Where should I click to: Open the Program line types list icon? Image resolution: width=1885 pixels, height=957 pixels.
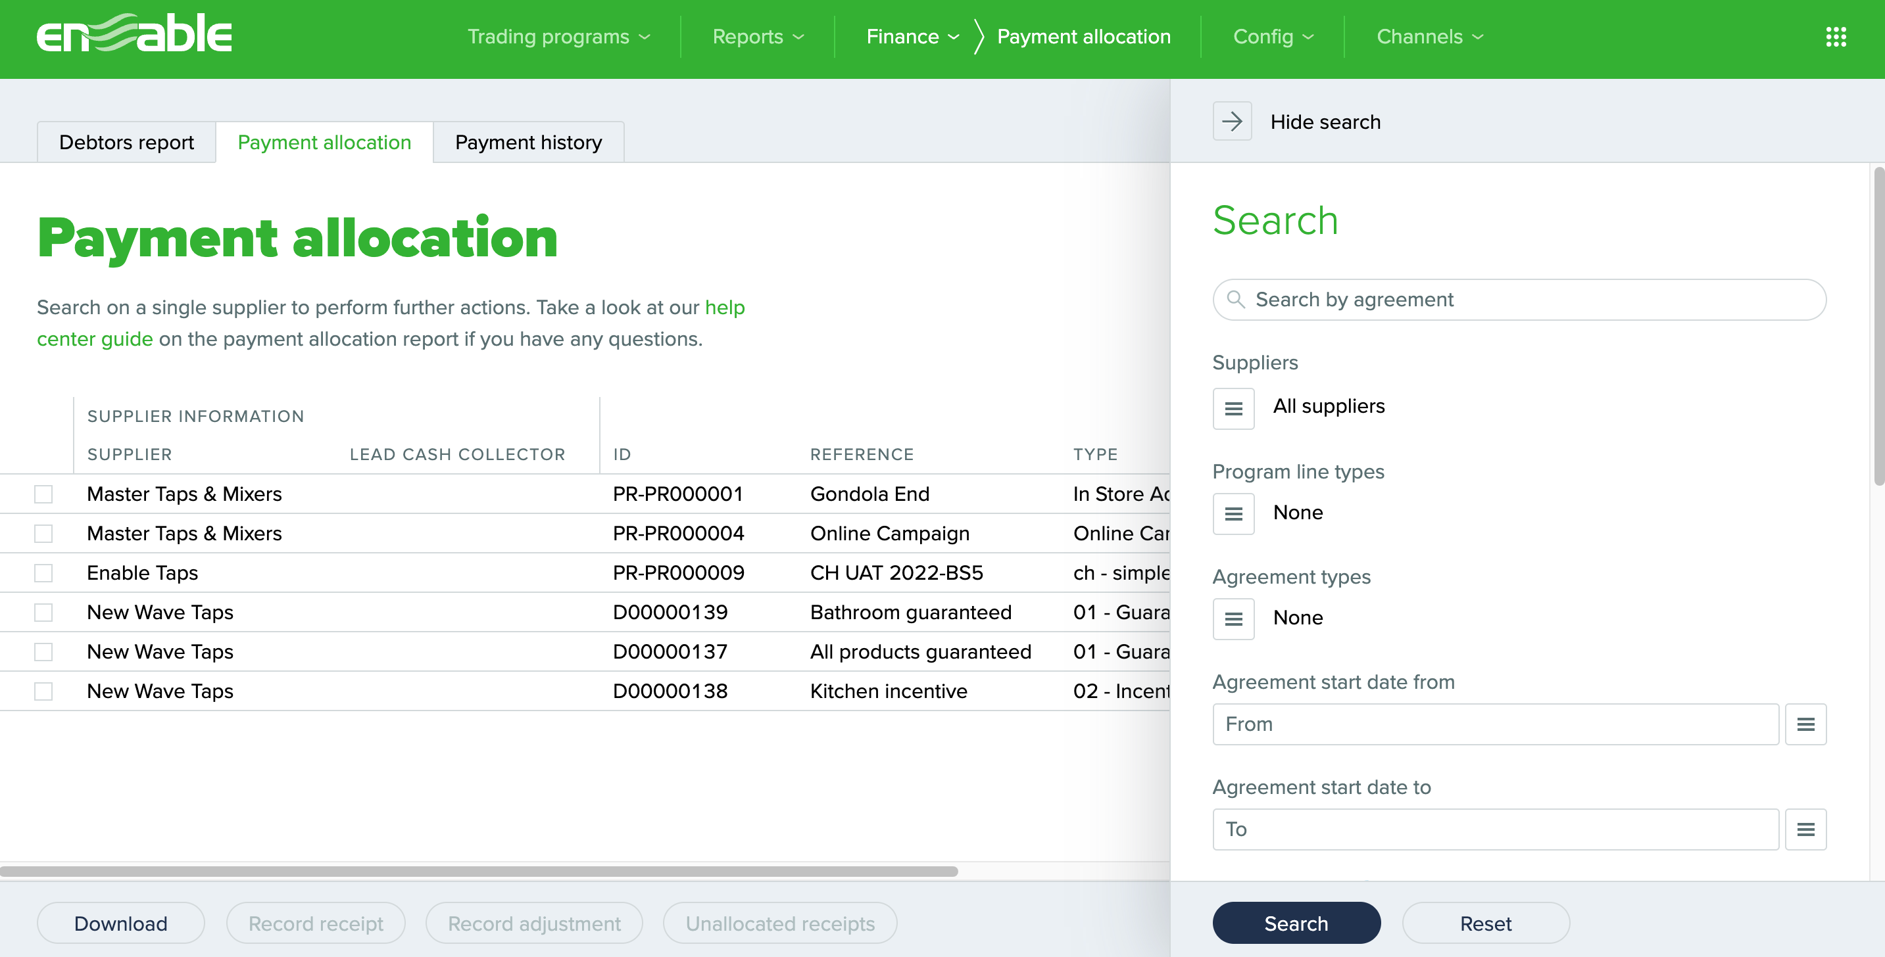(1234, 514)
